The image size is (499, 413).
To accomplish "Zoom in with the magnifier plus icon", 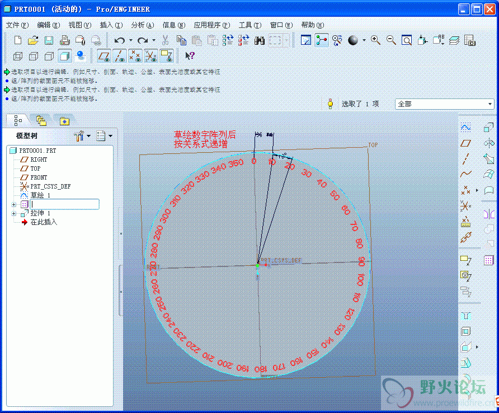I will pyautogui.click(x=375, y=40).
